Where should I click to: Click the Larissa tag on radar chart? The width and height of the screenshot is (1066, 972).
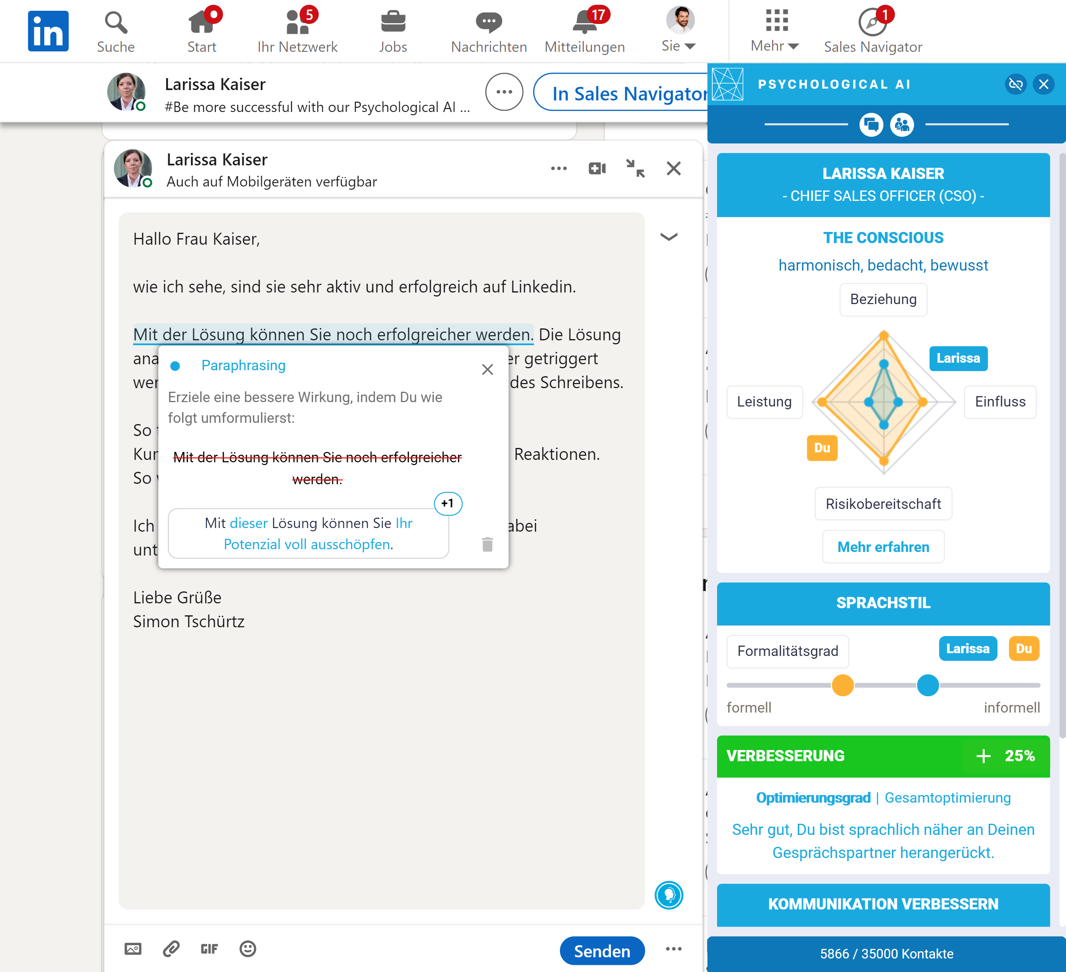[958, 358]
